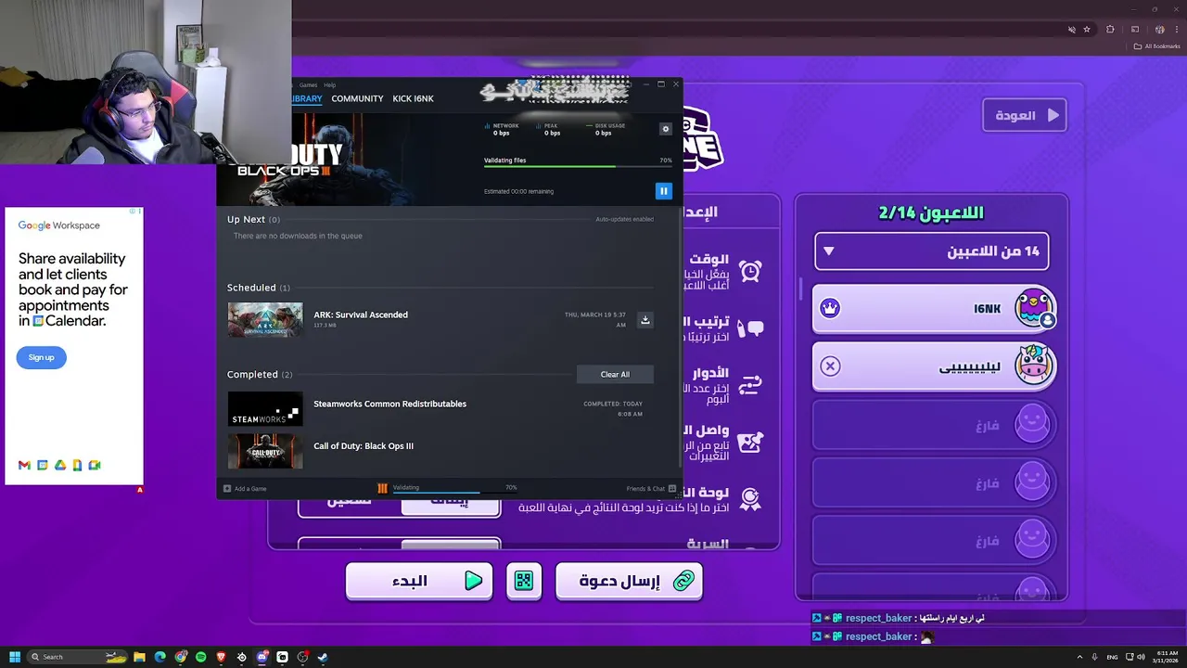The width and height of the screenshot is (1187, 668).
Task: Click the unicorn player avatar
Action: (x=1033, y=366)
